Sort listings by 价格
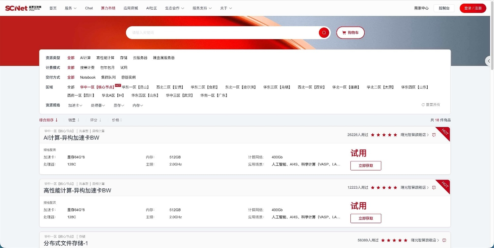This screenshot has height=248, width=494. (117, 120)
